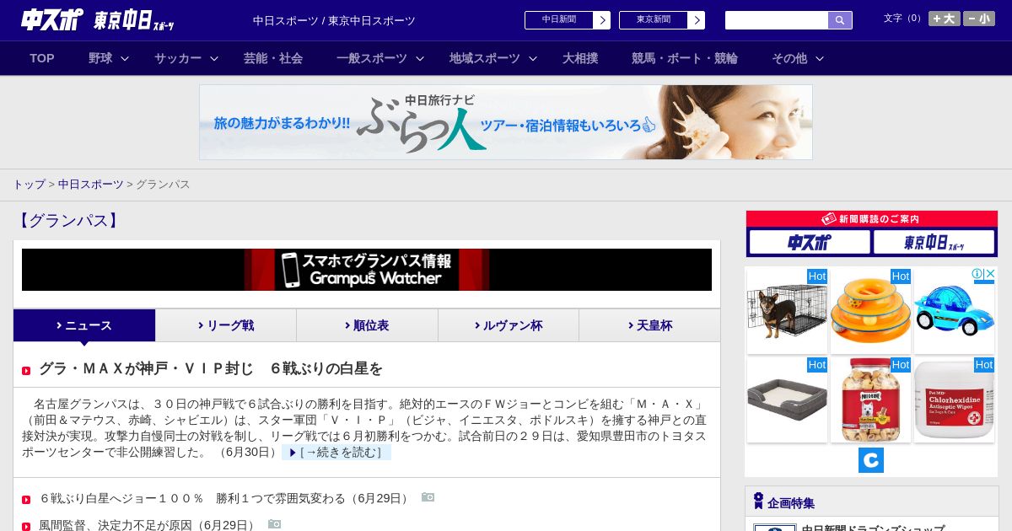This screenshot has width=1012, height=531.
Task: Open the dog crate product ad
Action: 787,311
